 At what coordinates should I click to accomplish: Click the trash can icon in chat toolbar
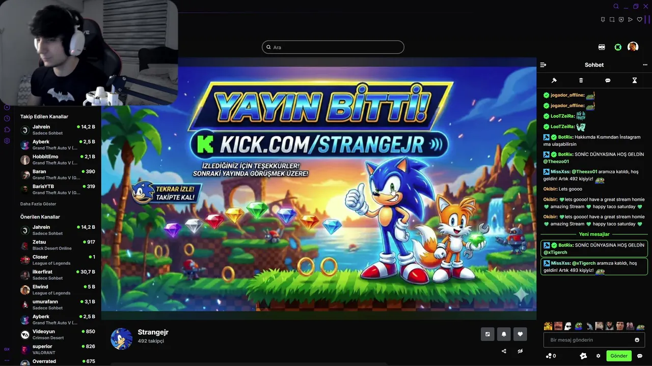(x=581, y=80)
